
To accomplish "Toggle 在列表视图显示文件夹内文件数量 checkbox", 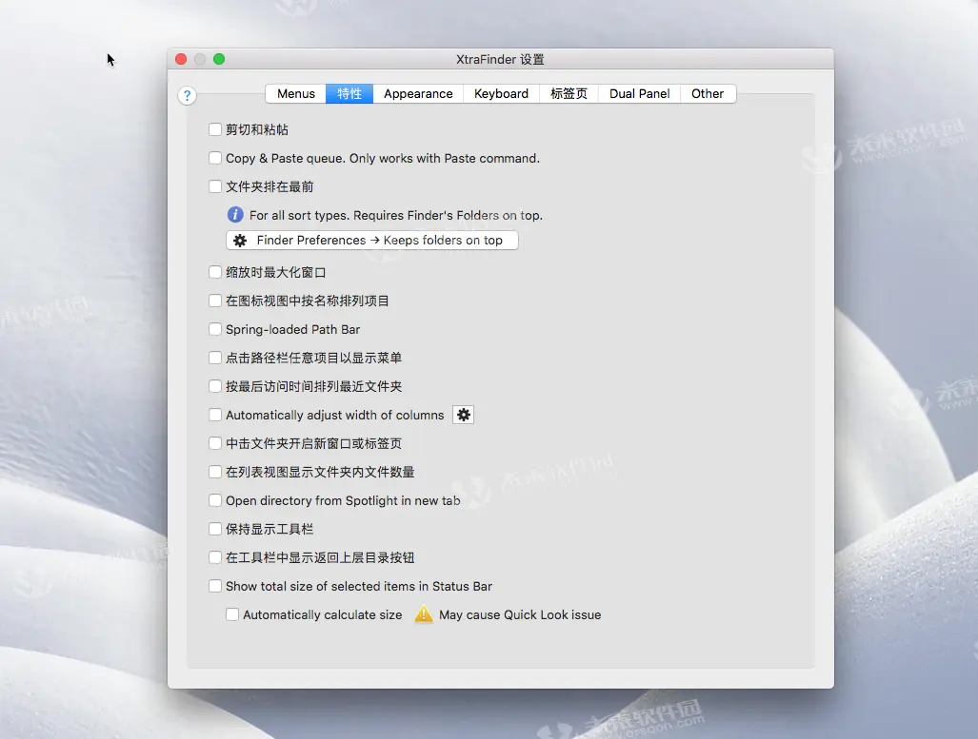I will click(215, 472).
